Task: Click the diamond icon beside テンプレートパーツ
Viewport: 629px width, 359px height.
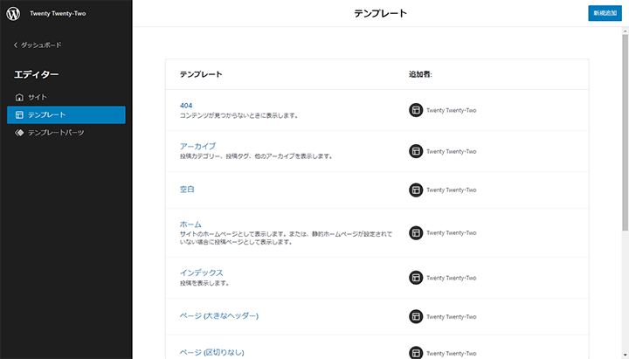Action: click(19, 133)
